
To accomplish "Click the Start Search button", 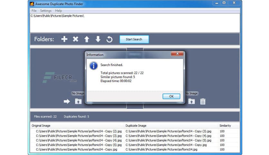I will pos(134,39).
